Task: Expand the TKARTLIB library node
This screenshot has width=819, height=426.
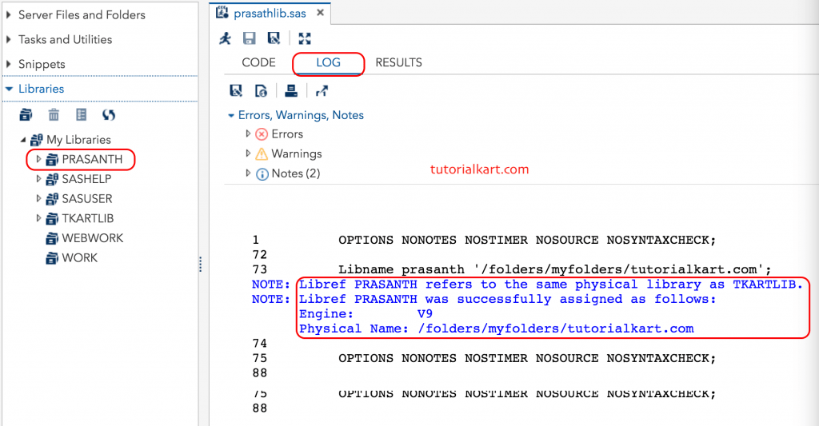Action: [x=38, y=219]
